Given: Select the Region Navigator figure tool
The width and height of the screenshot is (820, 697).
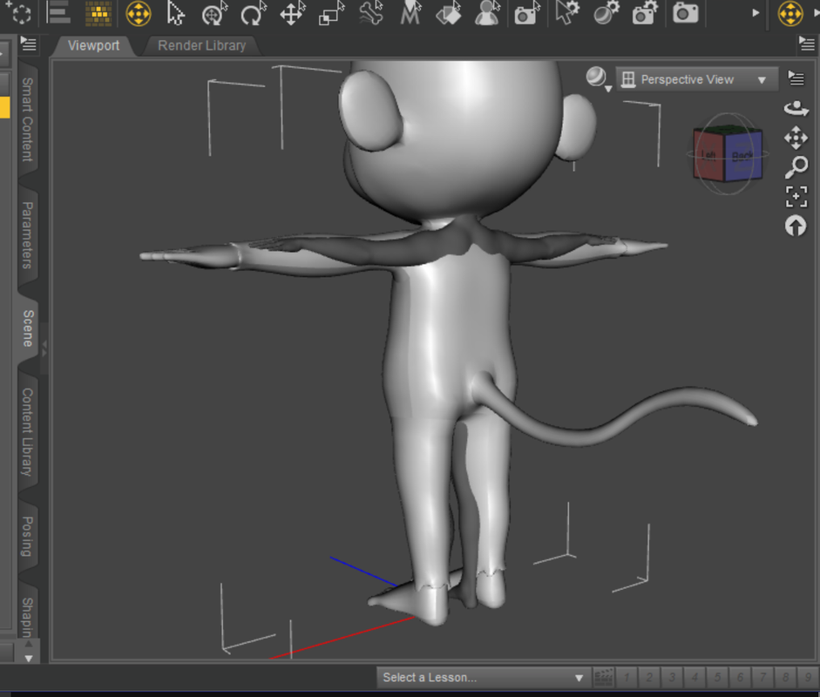Looking at the screenshot, I should tap(487, 14).
